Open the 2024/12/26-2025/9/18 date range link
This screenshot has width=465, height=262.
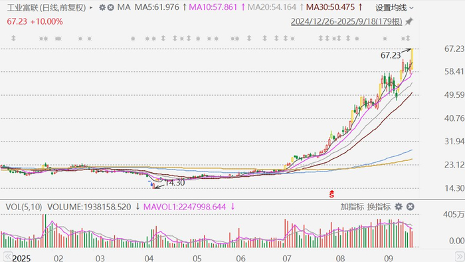[x=346, y=21]
